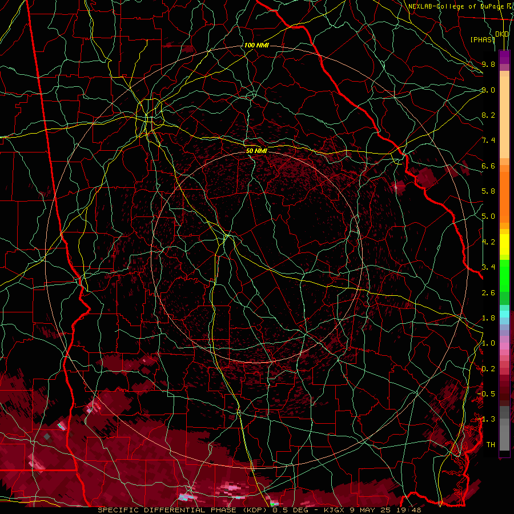Select the 7.4 scale value
Viewport: 514px width, 514px height.
(x=488, y=140)
